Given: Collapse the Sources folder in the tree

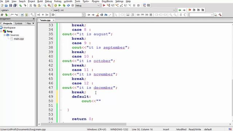Looking at the screenshot, I should (5, 35).
